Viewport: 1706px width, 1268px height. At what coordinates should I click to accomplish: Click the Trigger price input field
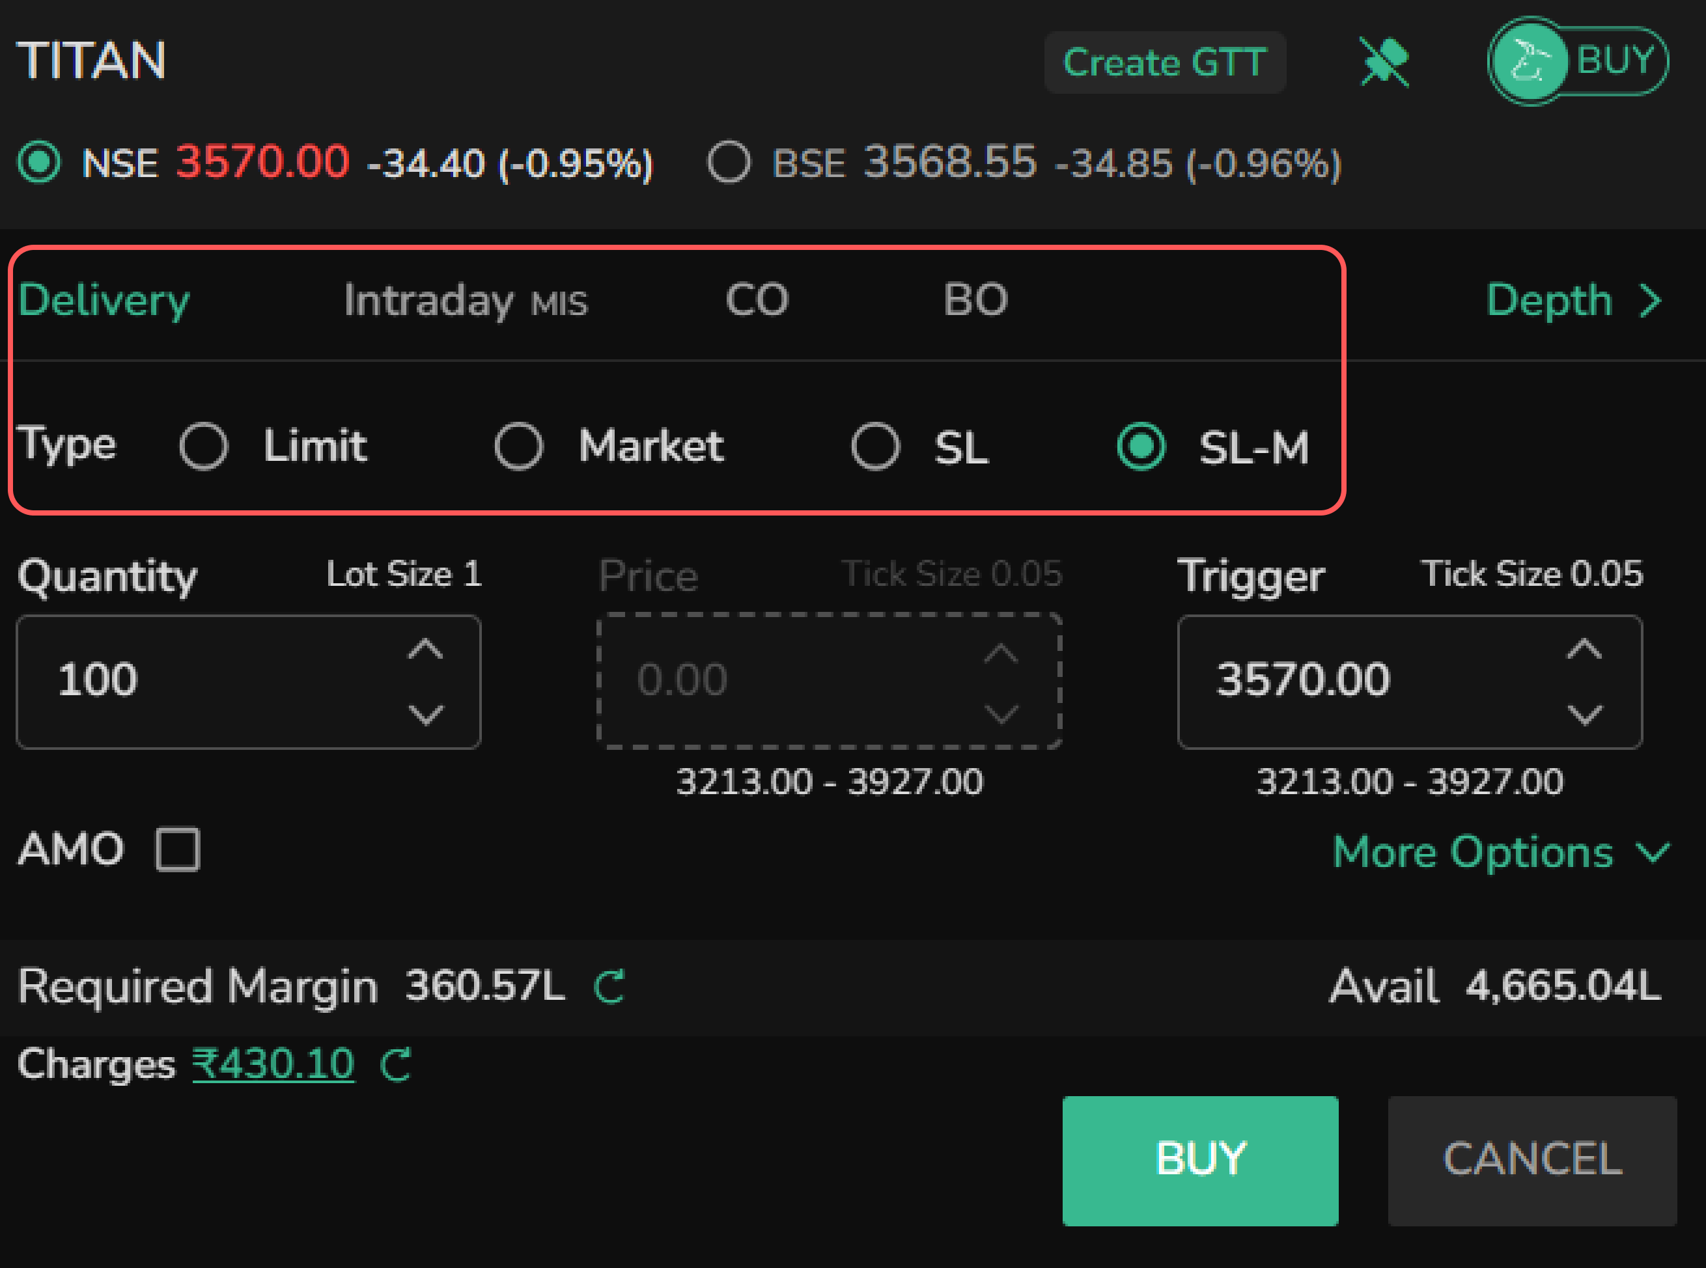[1410, 682]
